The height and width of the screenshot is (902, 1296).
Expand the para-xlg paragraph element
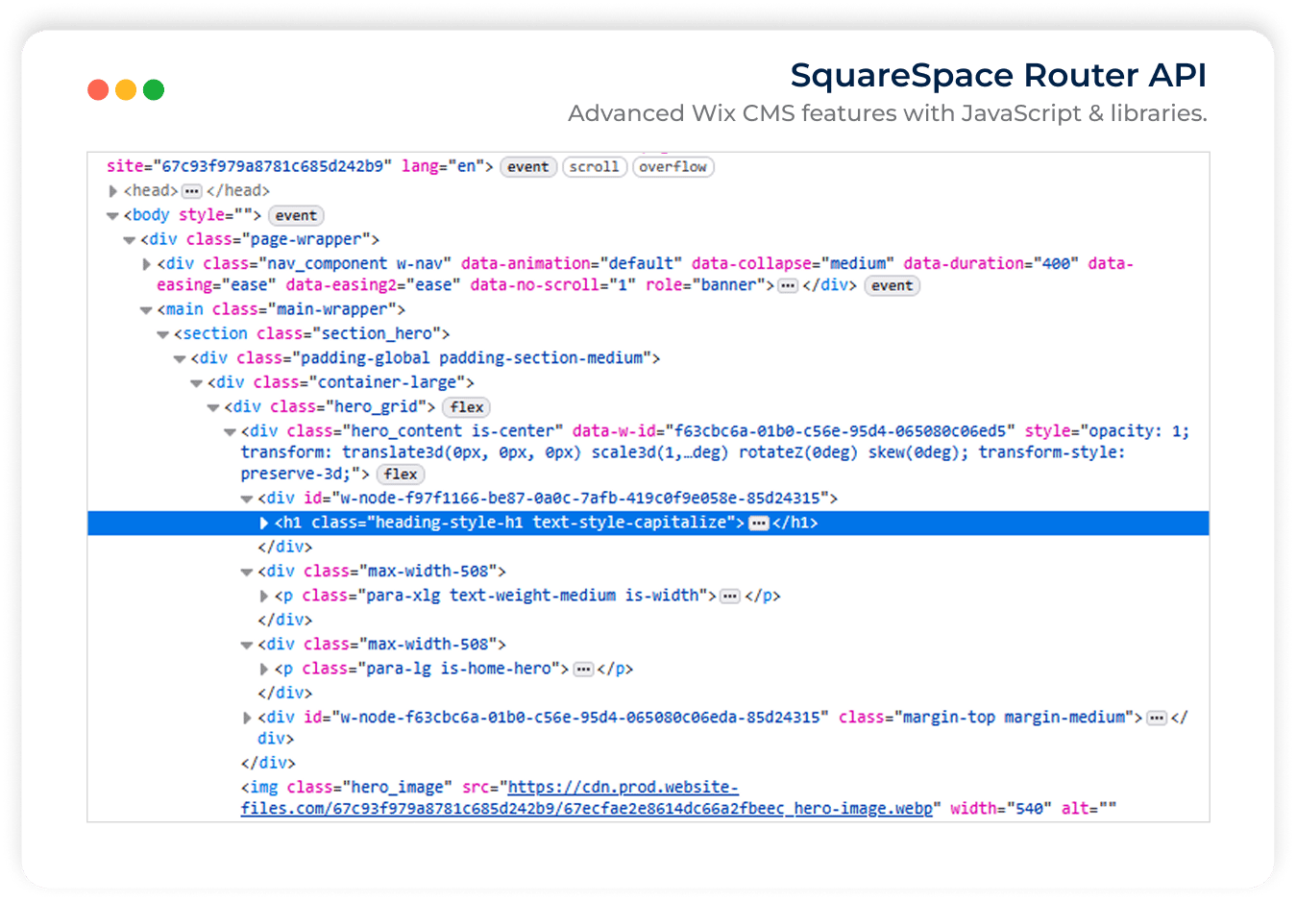pyautogui.click(x=264, y=597)
